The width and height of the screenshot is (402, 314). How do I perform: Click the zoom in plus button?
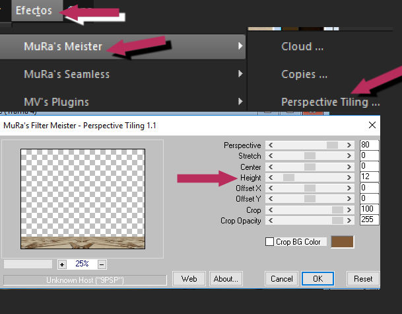point(63,264)
